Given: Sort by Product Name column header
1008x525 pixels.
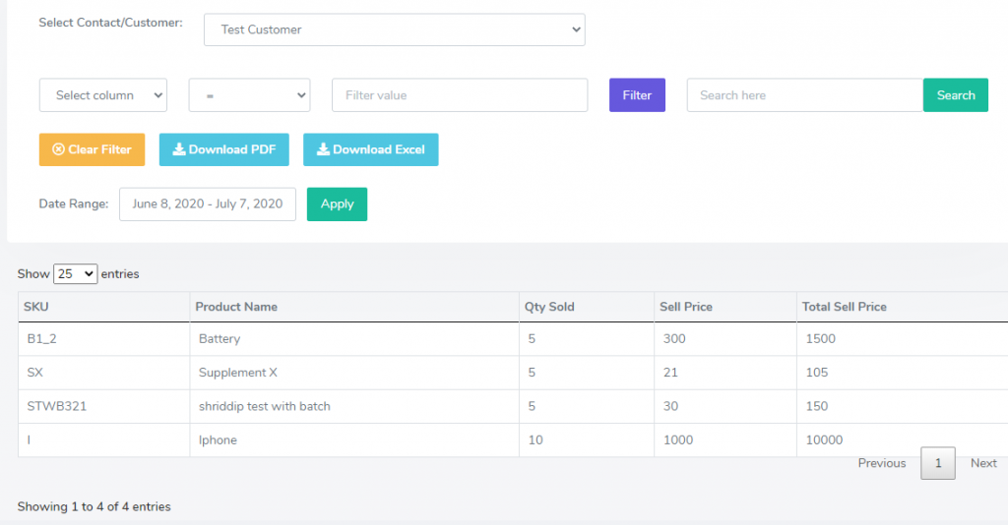Looking at the screenshot, I should pos(236,307).
